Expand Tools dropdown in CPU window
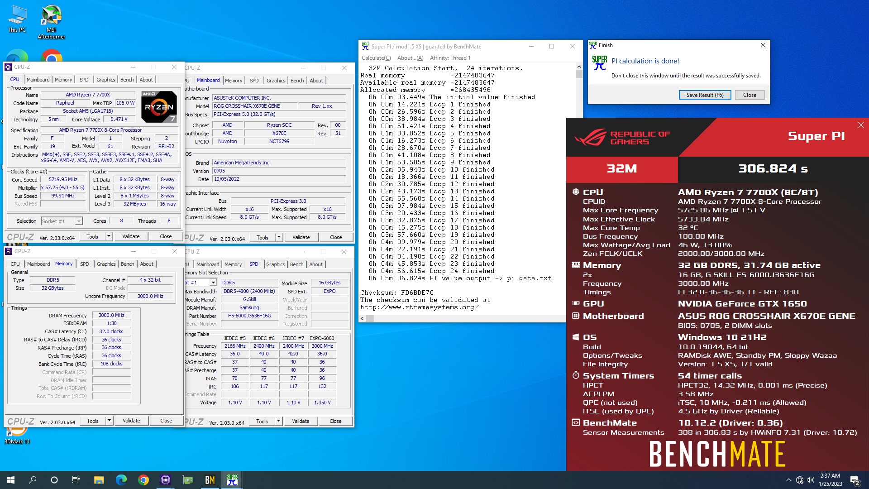Image resolution: width=869 pixels, height=489 pixels. point(109,236)
